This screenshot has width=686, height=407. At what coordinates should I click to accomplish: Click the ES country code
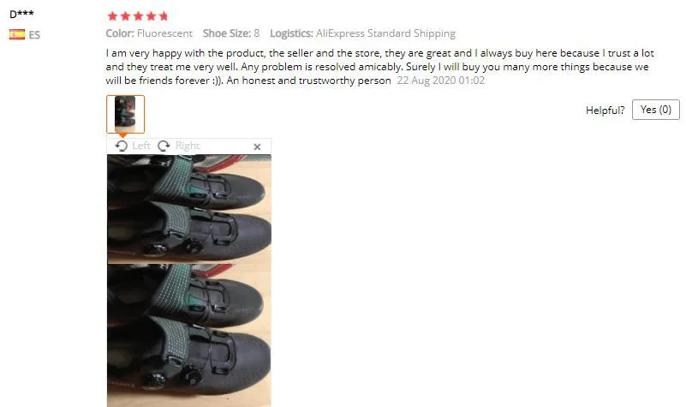pos(34,35)
